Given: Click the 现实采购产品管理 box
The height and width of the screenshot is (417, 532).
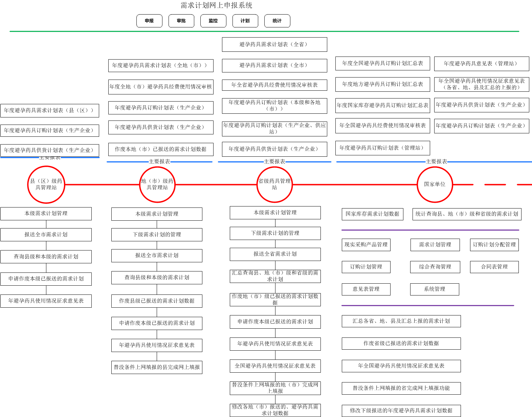Looking at the screenshot, I should [x=366, y=245].
